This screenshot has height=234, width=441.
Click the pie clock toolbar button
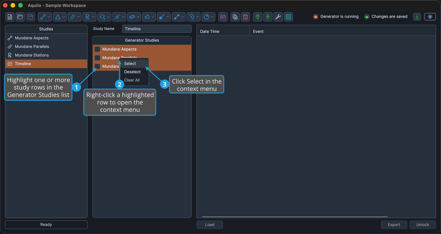pyautogui.click(x=206, y=17)
